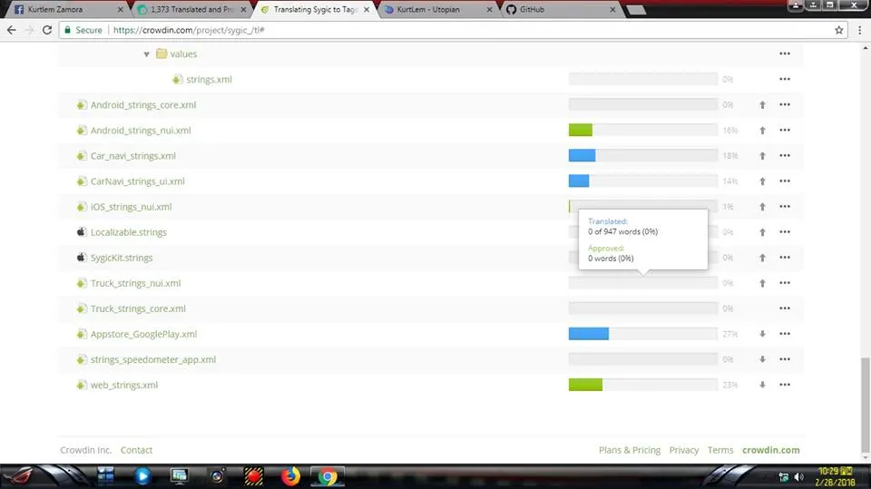The height and width of the screenshot is (489, 871).
Task: Click the up arrow for Localizable.strings
Action: [762, 232]
